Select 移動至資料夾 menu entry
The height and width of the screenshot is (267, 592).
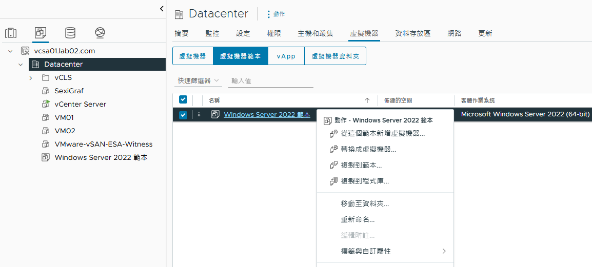(x=385, y=204)
